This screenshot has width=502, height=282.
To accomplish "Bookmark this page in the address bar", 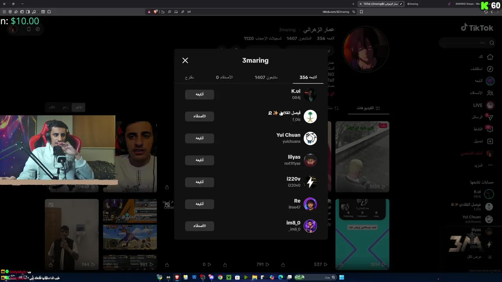I will (x=361, y=12).
